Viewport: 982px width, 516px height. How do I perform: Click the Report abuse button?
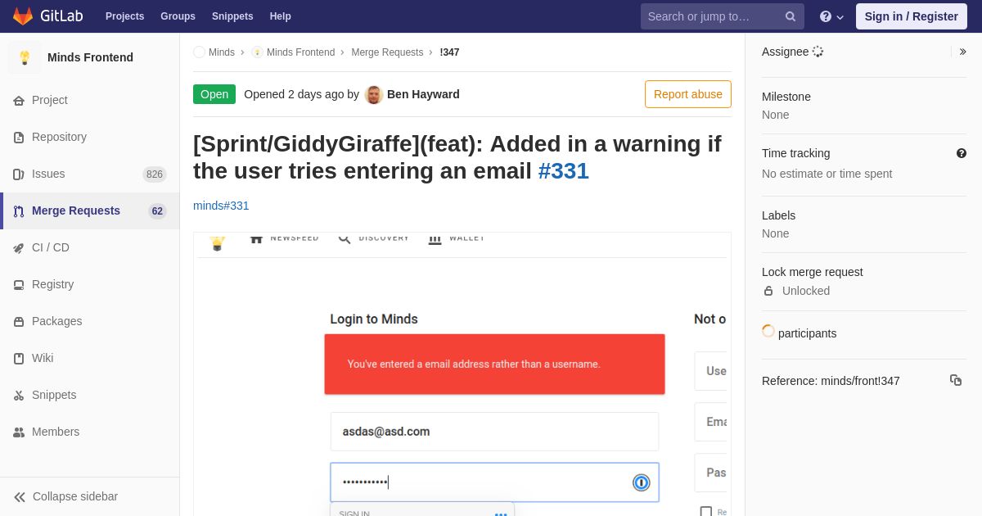[x=688, y=94]
